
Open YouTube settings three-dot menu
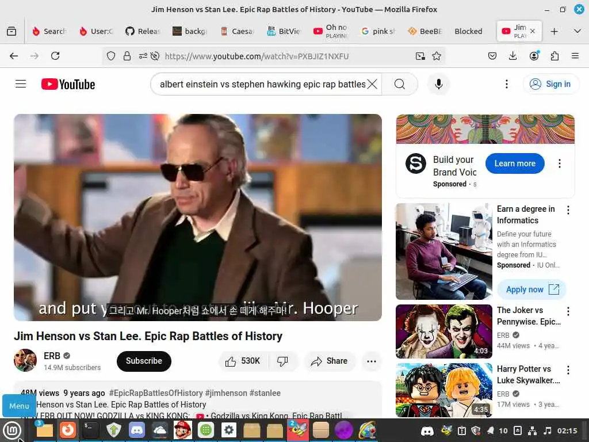tap(506, 84)
